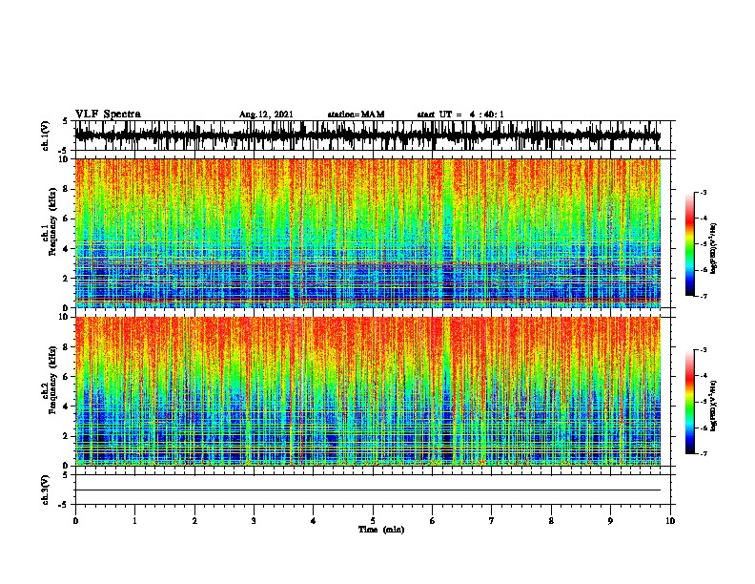Click the "ch.1(V)" waveform axis label
755x584 pixels.
(x=46, y=136)
